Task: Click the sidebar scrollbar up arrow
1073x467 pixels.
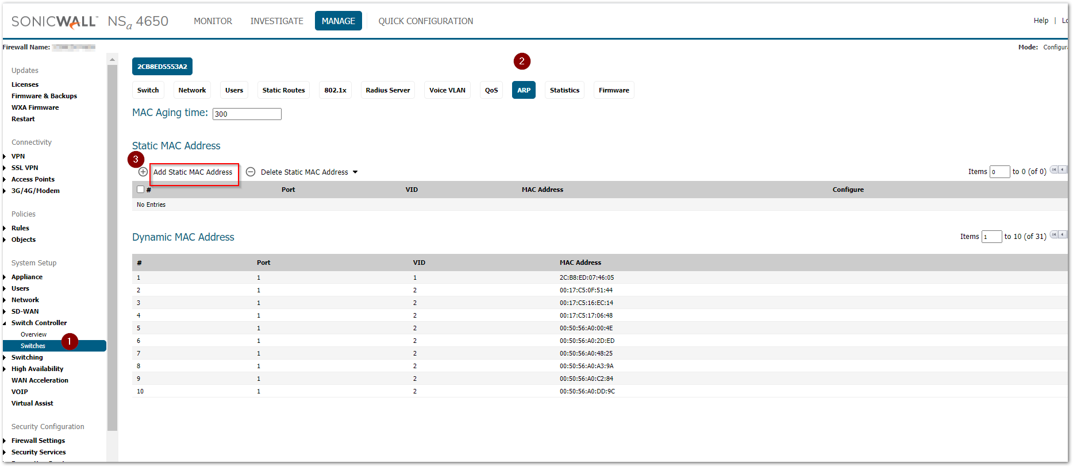Action: click(x=112, y=59)
